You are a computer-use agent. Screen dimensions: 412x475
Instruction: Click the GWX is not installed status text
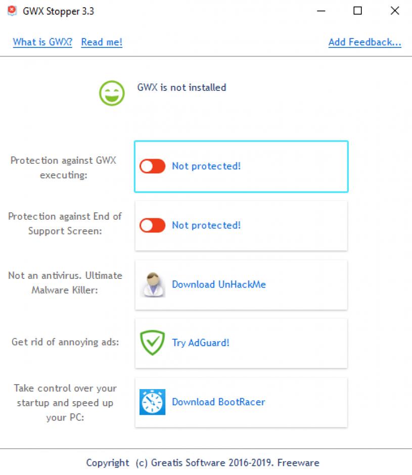(x=181, y=87)
